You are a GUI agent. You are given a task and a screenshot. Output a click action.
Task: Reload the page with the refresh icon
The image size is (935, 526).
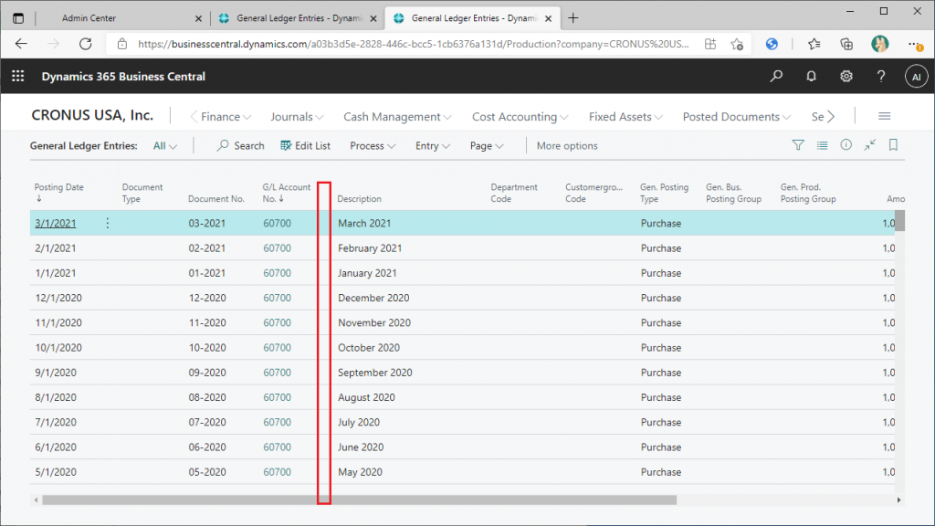tap(85, 44)
